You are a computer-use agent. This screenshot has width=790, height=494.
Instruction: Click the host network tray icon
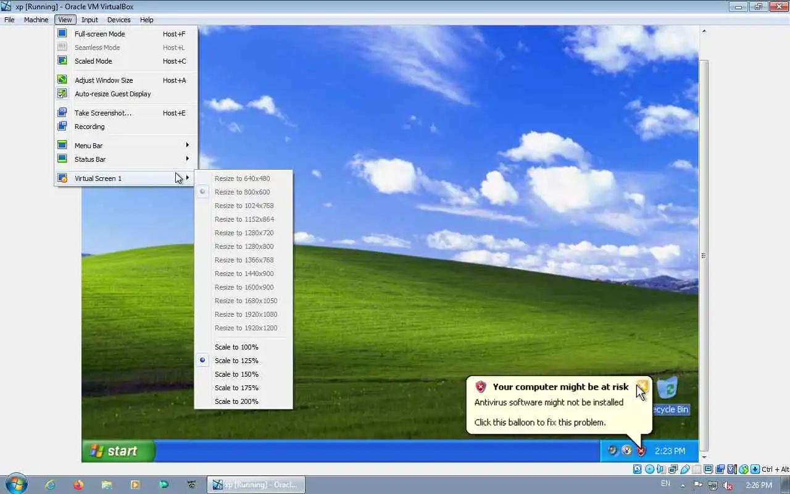(x=713, y=485)
